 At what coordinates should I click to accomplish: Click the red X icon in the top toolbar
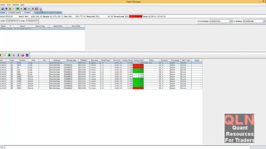pos(36,9)
